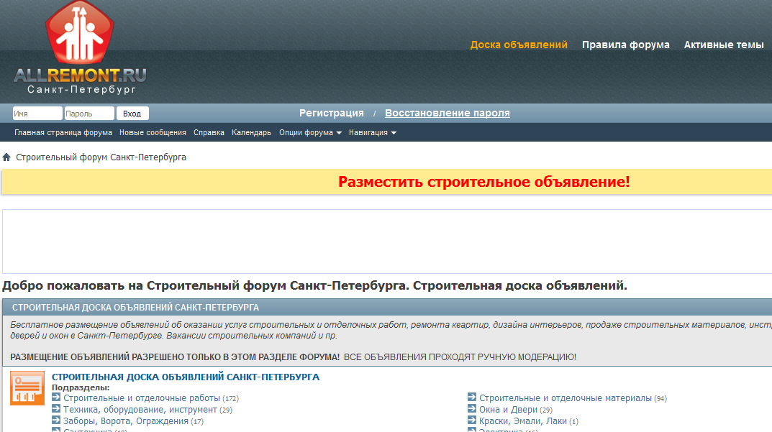Expand the Навигация dropdown
The height and width of the screenshot is (432, 772).
pyautogui.click(x=372, y=133)
